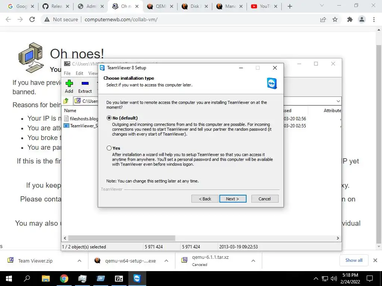382x286 pixels.
Task: Open Chrome three-dot menu
Action: pyautogui.click(x=374, y=19)
